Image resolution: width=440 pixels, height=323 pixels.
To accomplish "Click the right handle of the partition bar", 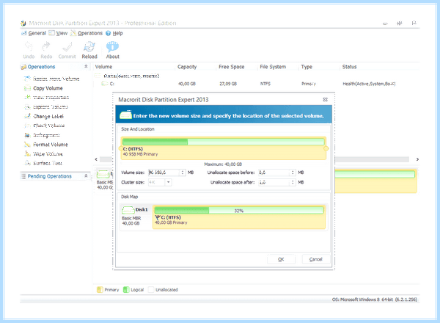I will coord(326,148).
